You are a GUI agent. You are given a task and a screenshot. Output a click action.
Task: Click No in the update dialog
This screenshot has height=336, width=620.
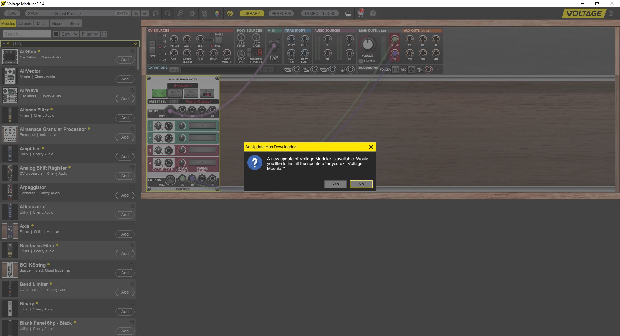pyautogui.click(x=361, y=184)
